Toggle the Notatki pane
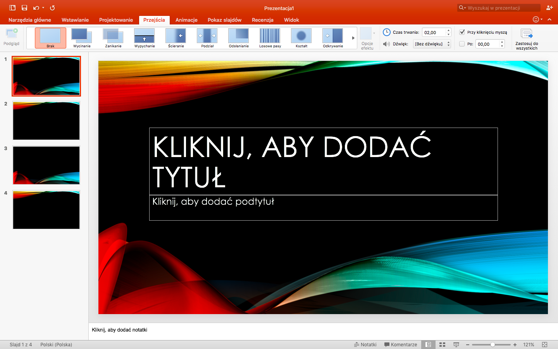Screen dimensions: 558x349 point(365,344)
